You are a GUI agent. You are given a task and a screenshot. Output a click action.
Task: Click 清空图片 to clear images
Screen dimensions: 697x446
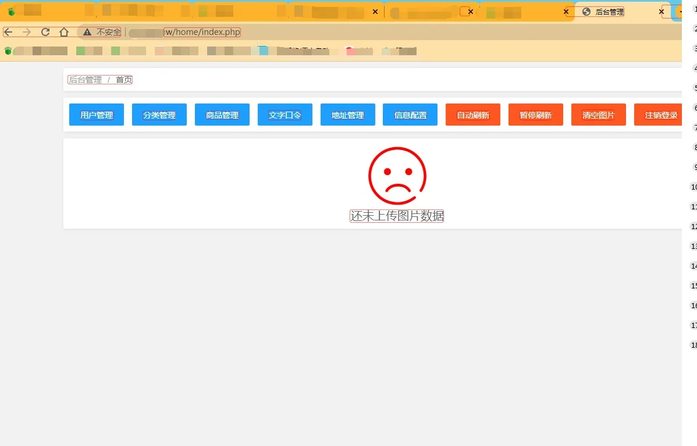599,115
